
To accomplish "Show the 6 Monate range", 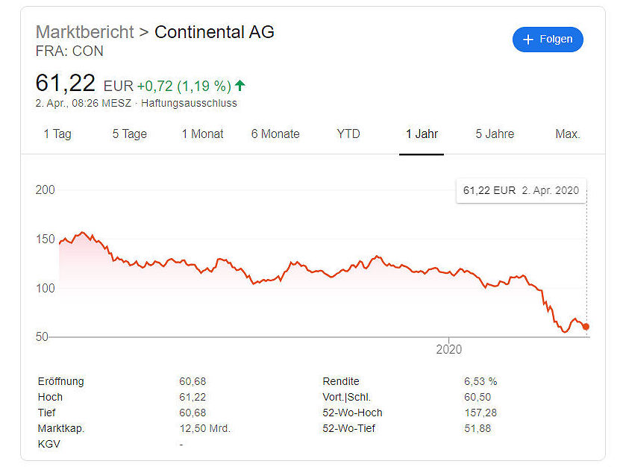I will 275,134.
